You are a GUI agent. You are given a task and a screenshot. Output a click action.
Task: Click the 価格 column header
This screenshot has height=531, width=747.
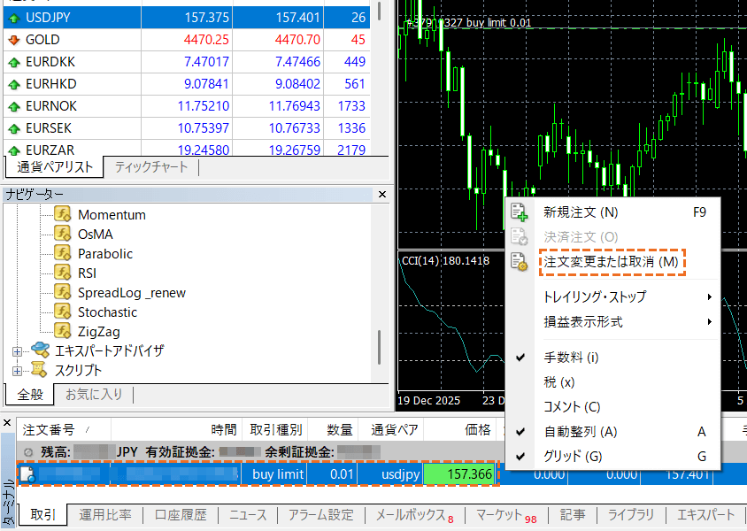[478, 430]
